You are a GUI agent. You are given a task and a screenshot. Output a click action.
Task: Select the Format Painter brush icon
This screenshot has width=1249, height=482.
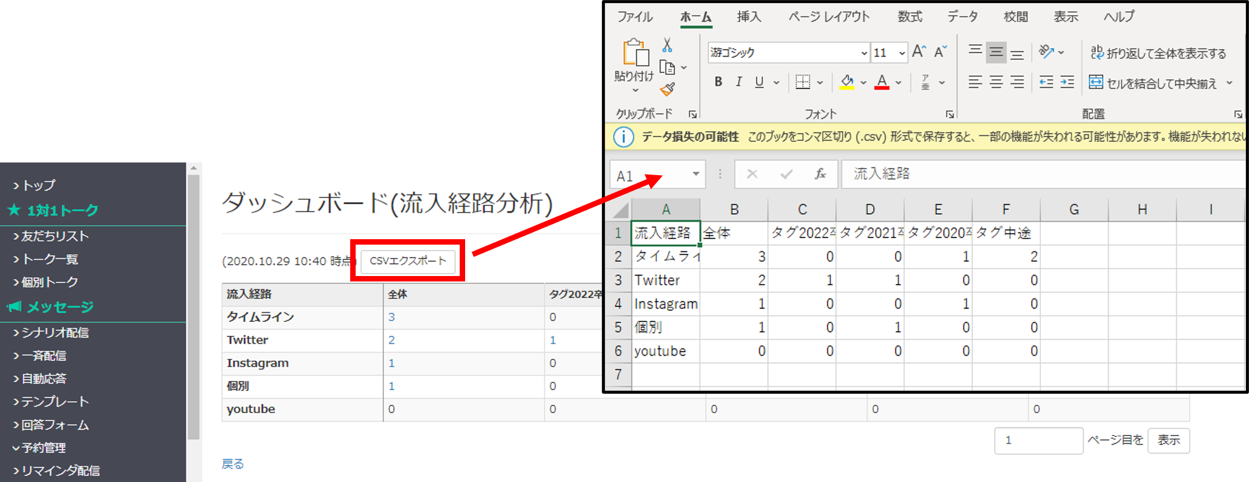[x=667, y=90]
